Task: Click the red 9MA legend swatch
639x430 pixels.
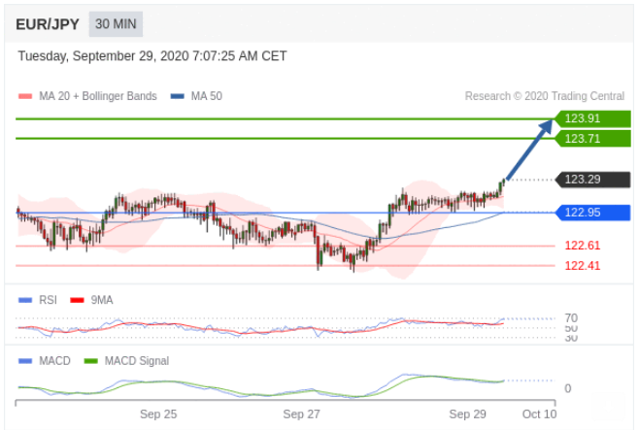Action: [77, 301]
